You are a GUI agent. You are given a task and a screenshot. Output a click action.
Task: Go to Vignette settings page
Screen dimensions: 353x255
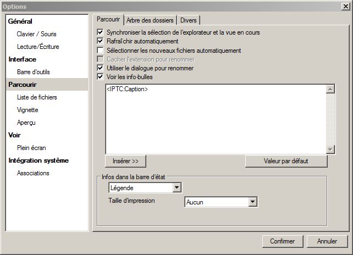click(27, 110)
